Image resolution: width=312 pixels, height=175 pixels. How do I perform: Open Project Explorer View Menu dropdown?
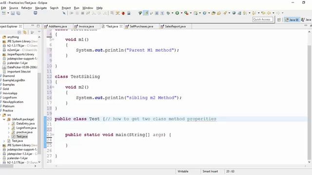pyautogui.click(x=39, y=32)
